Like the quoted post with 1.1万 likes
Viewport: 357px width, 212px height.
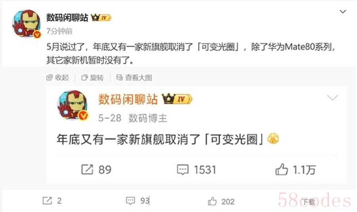pos(295,170)
